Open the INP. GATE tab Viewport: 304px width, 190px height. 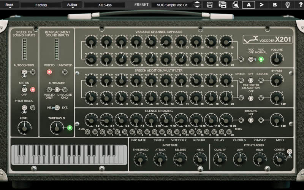138,140
